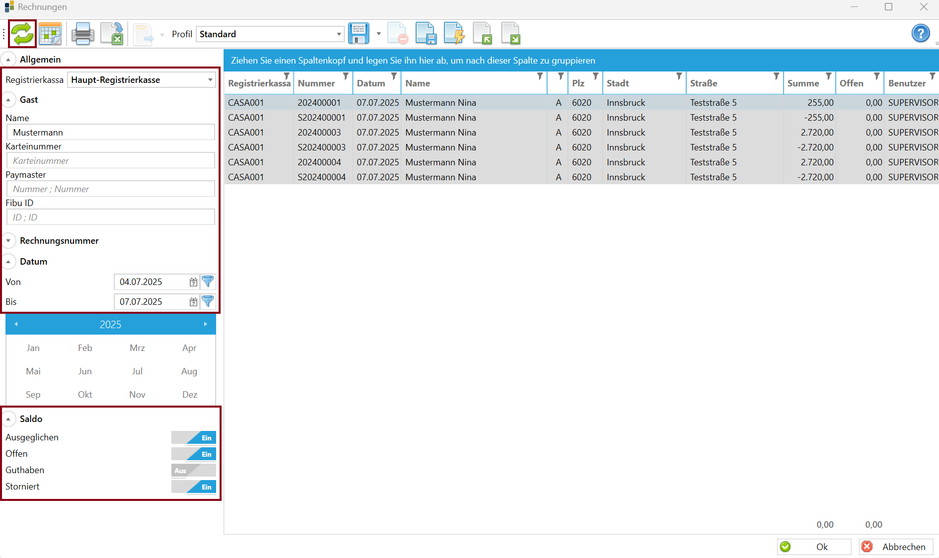
Task: Open filter on the Plz column
Action: tap(596, 76)
